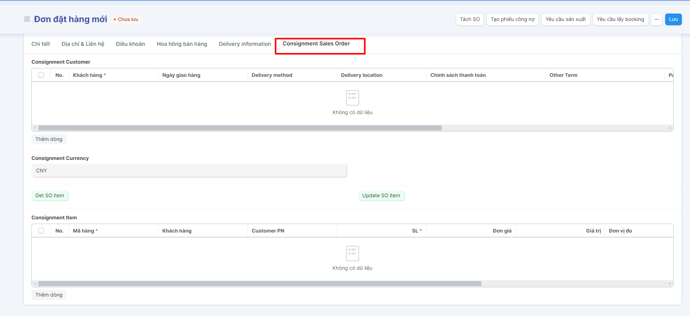Click empty-data icon in Consignment Item table
Screen dimensions: 690x316
pos(352,253)
